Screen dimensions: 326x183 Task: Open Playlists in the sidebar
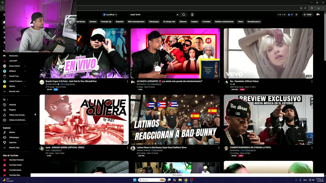12,110
